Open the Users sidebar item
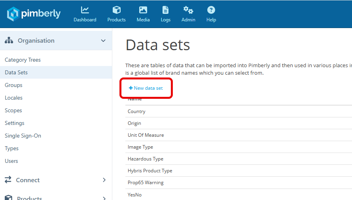Screen dimensions: 352x200 [x=11, y=161]
